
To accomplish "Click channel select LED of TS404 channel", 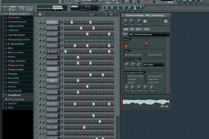I will tap(62, 81).
